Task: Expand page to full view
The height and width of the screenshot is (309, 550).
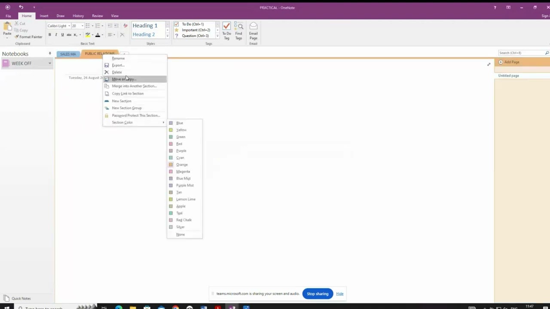Action: 489,64
